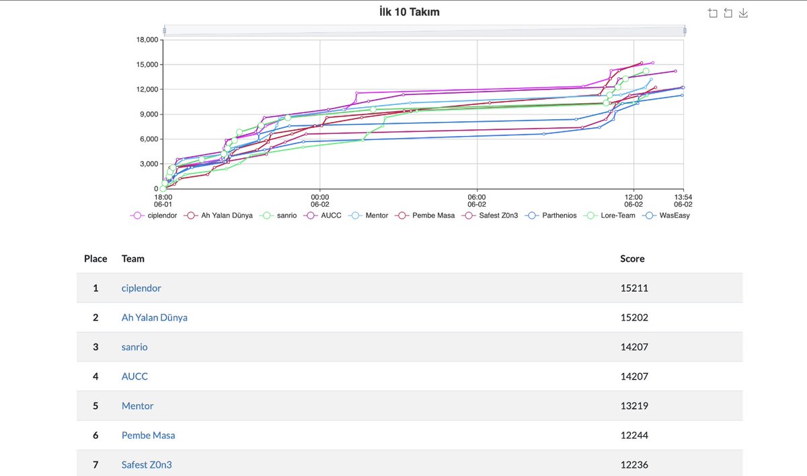
Task: Click place number 6 in the table
Action: pos(95,436)
